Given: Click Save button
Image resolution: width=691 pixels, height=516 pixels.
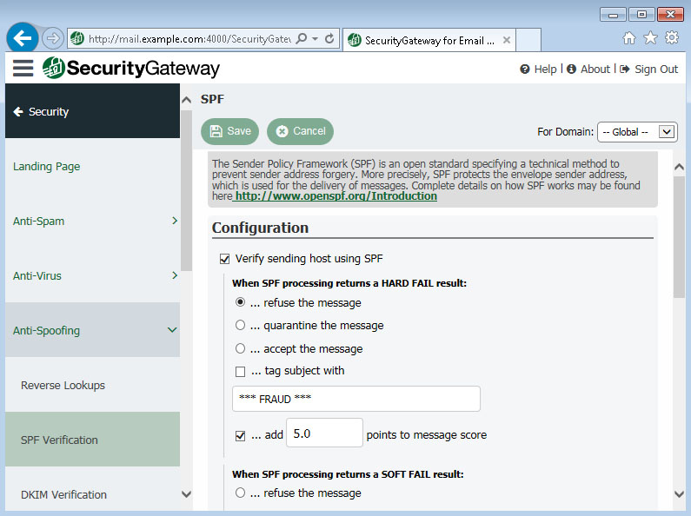Looking at the screenshot, I should (x=230, y=131).
